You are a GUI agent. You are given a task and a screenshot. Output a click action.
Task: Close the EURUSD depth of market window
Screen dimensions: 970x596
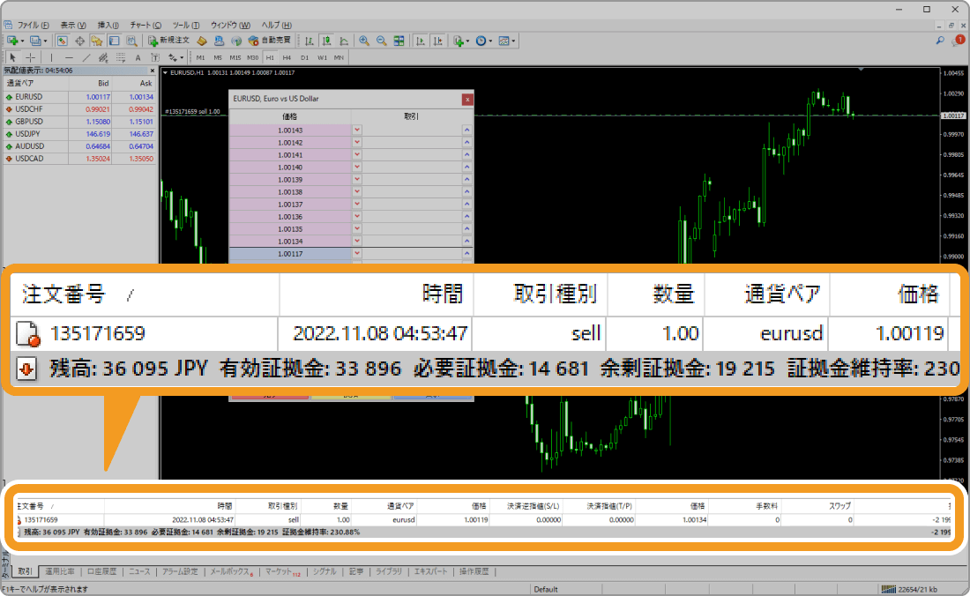click(x=467, y=99)
